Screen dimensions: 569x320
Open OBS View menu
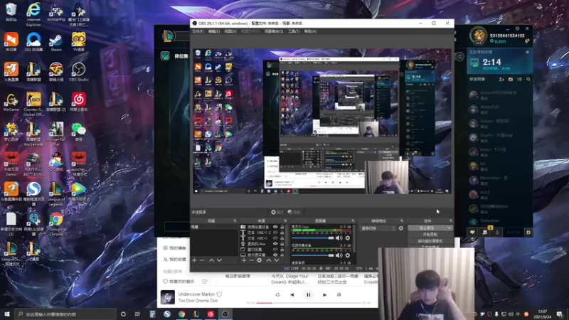click(230, 31)
